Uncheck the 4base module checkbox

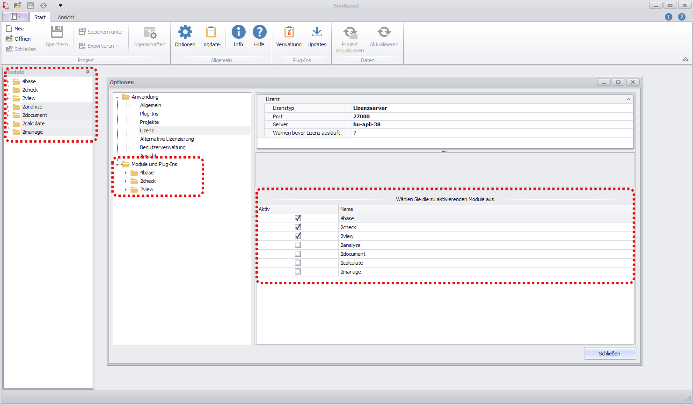(298, 218)
